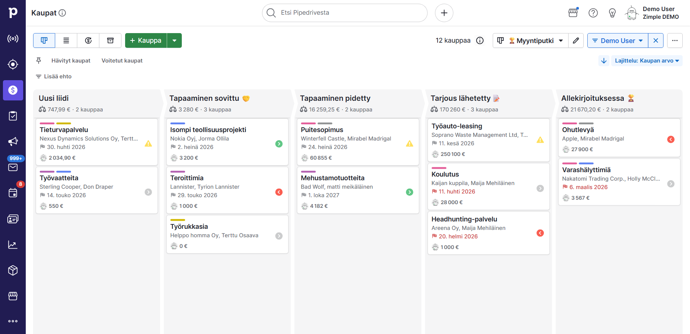The height and width of the screenshot is (334, 690).
Task: Click the green Kauppa add button
Action: pyautogui.click(x=146, y=40)
